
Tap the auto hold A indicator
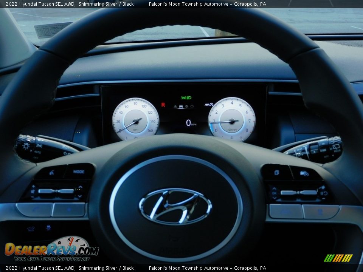pyautogui.click(x=211, y=105)
